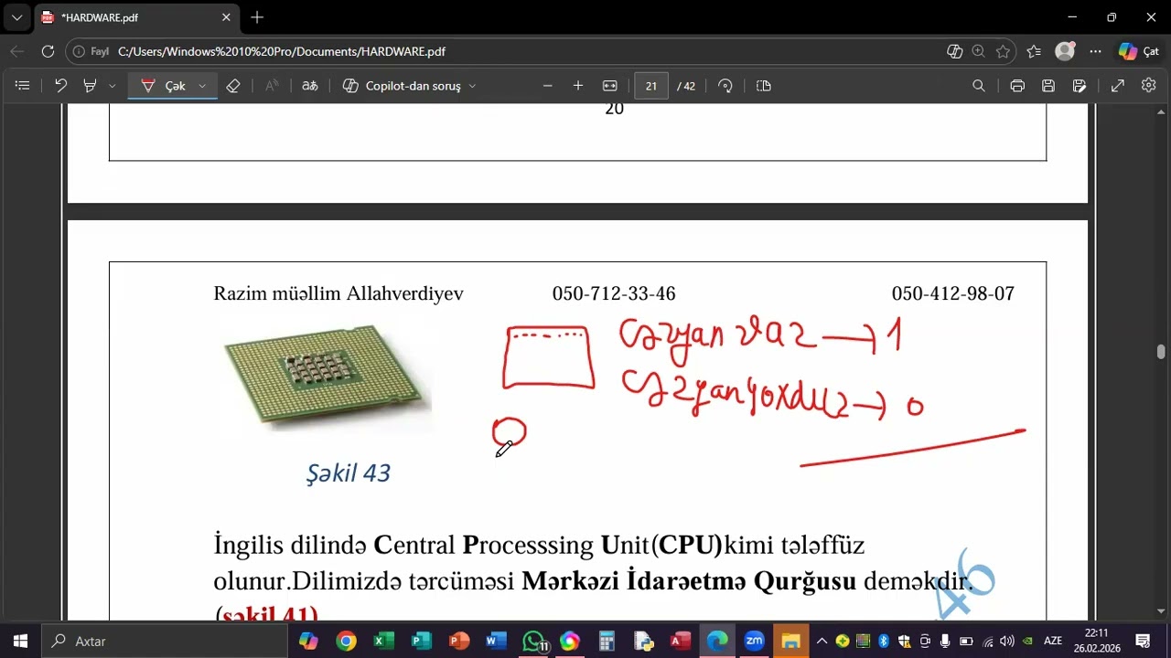The height and width of the screenshot is (658, 1171).
Task: Open the tab actions menu chevron
Action: pos(16,17)
